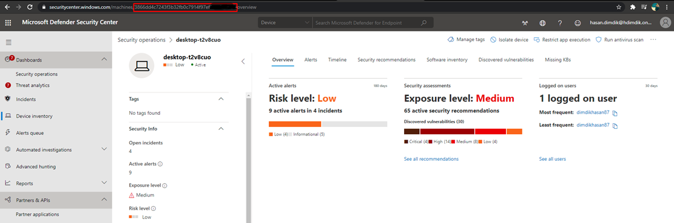The height and width of the screenshot is (223, 674).
Task: Open the Chrome profile avatar
Action: click(656, 7)
